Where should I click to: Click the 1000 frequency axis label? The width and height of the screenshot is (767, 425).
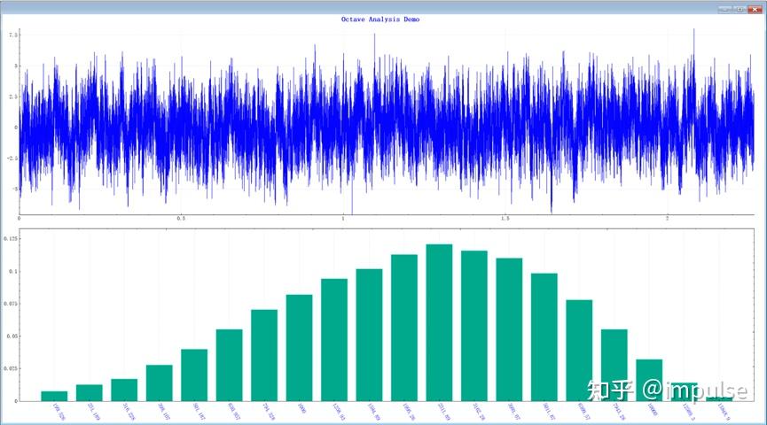[301, 408]
